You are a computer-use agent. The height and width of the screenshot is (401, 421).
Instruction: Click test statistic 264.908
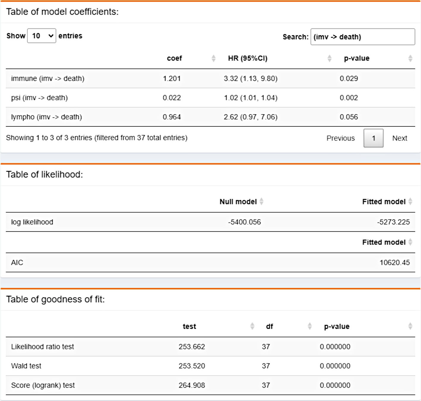(192, 385)
